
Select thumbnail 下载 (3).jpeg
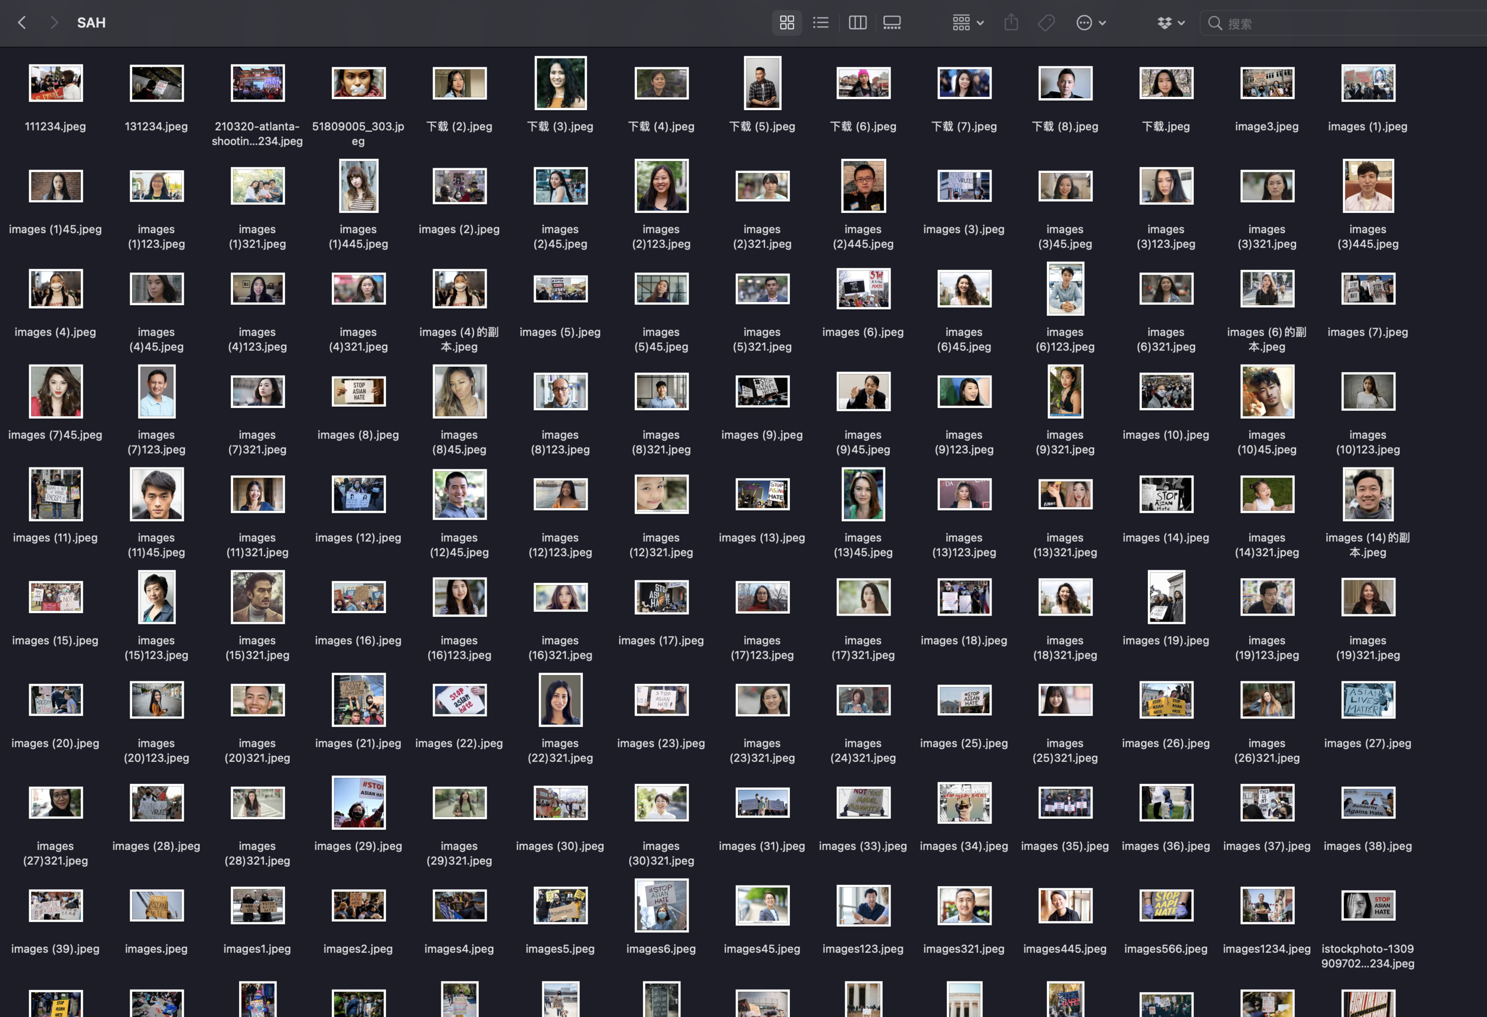(560, 83)
